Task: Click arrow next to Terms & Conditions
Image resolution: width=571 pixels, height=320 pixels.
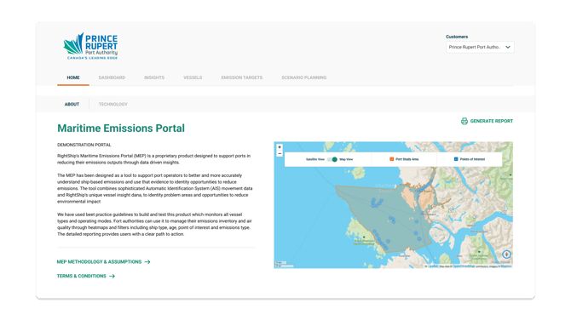Action: click(x=112, y=276)
